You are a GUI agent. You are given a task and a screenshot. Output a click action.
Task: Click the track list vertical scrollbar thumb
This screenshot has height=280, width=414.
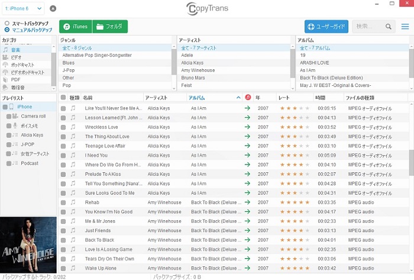pos(412,162)
